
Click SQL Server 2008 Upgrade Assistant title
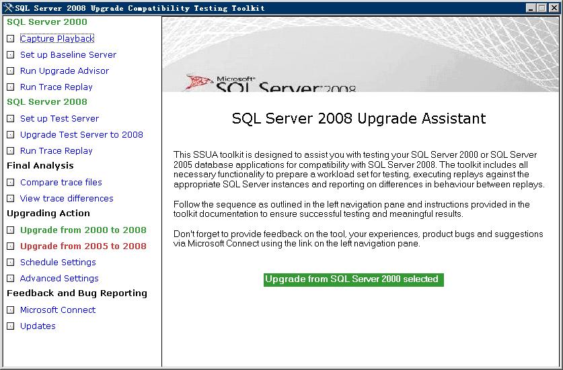point(359,118)
